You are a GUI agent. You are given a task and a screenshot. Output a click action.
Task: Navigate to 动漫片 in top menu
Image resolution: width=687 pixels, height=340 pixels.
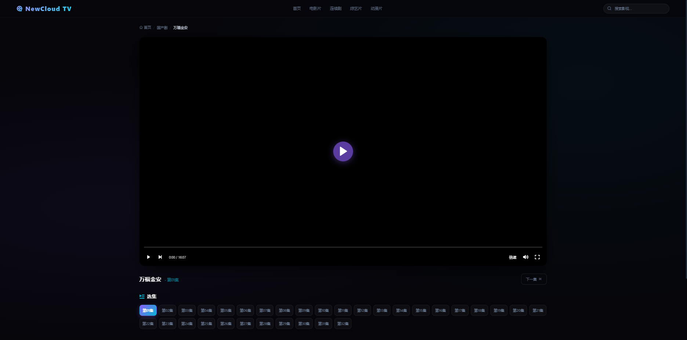click(x=376, y=8)
